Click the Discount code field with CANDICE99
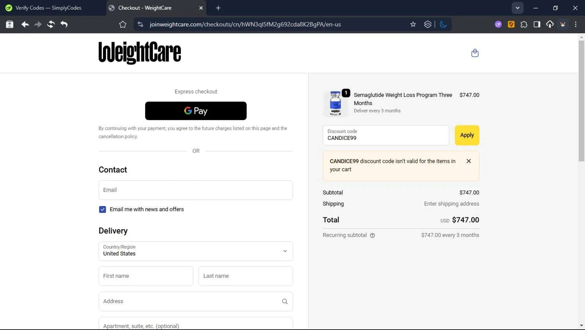Image resolution: width=585 pixels, height=330 pixels. [386, 135]
